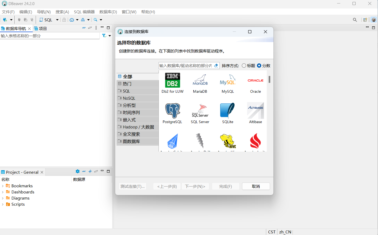Click the 取消 button in dialog
This screenshot has width=378, height=235.
click(x=256, y=186)
